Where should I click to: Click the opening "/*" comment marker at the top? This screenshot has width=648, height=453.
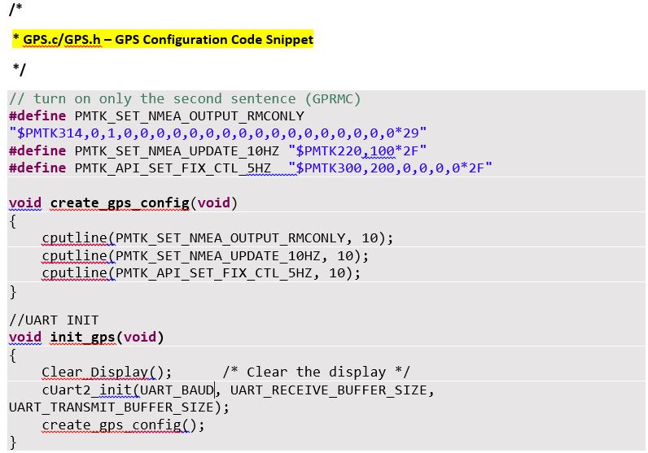point(15,9)
